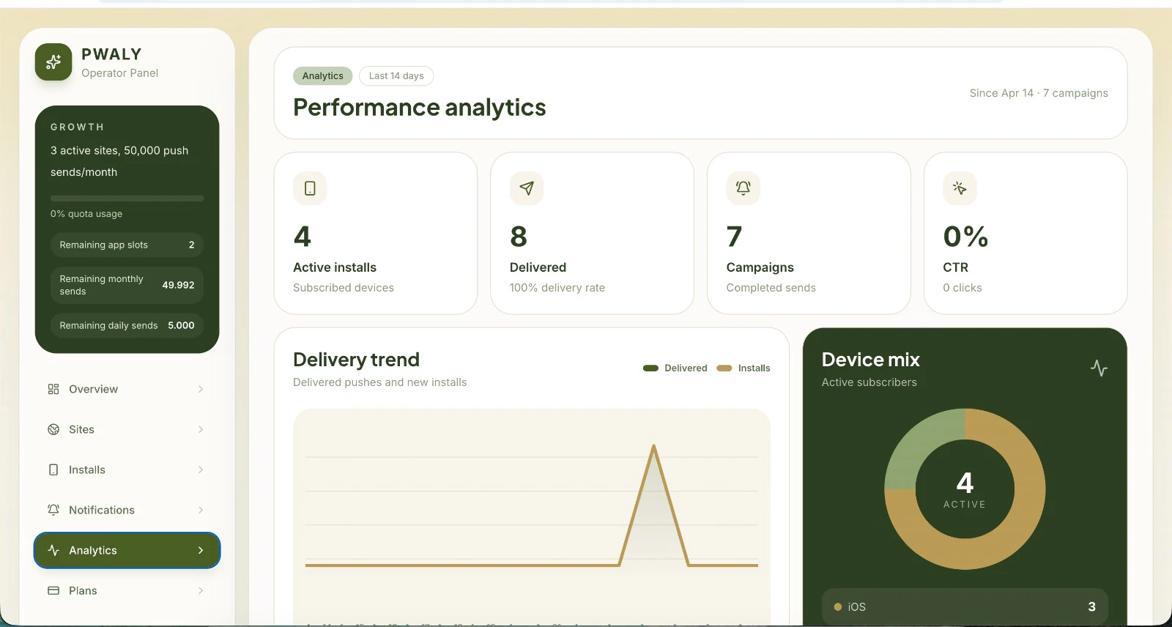Click the 'Delivery trend' heading
Screen dimensions: 1172x627
(356, 360)
